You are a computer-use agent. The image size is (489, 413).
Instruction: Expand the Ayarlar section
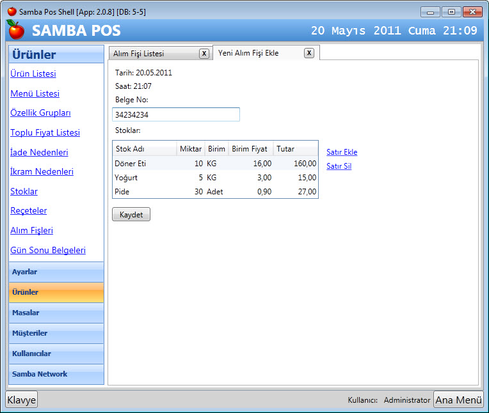tap(56, 272)
